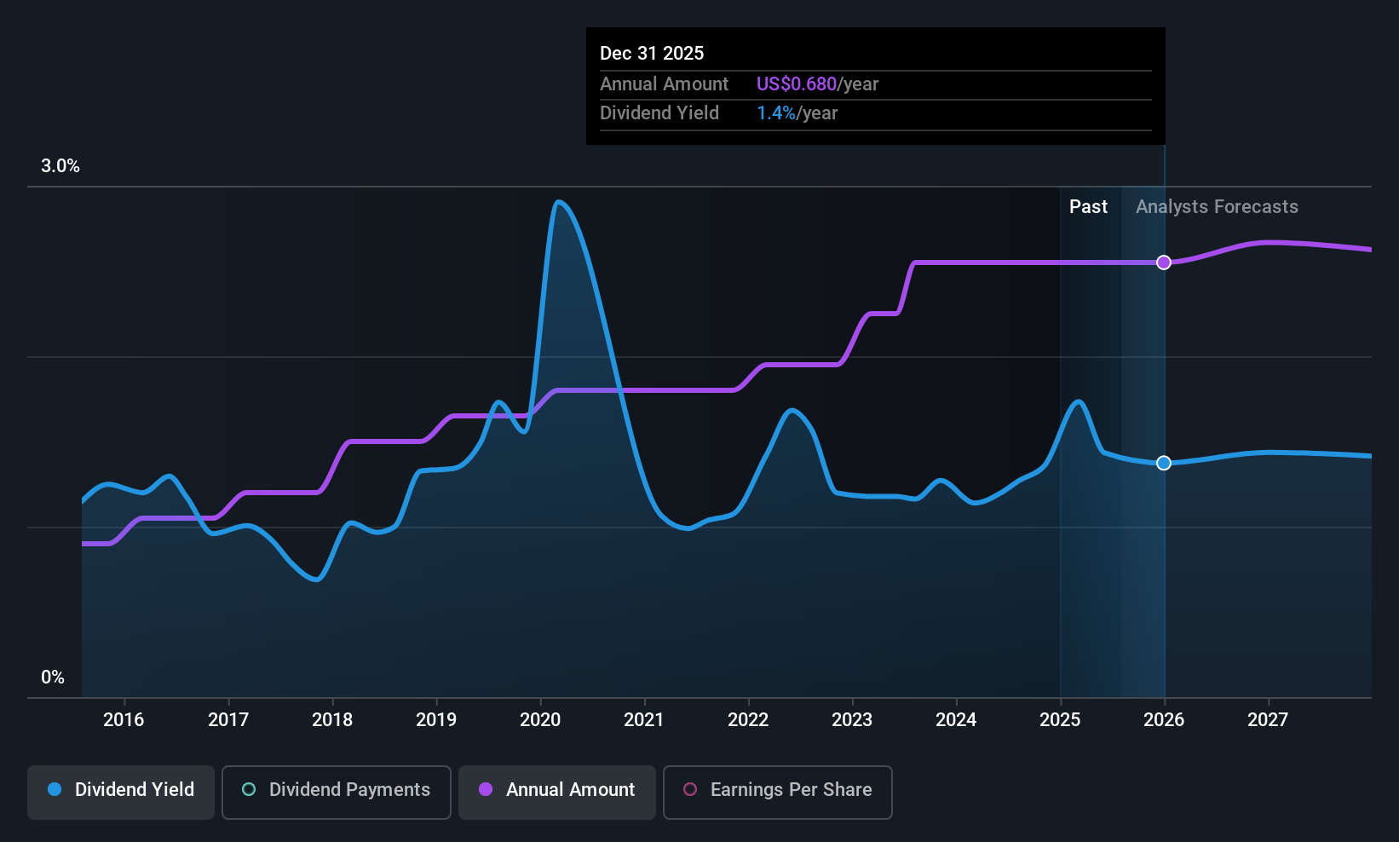1399x842 pixels.
Task: Click the 3.0% y-axis label
Action: point(60,166)
